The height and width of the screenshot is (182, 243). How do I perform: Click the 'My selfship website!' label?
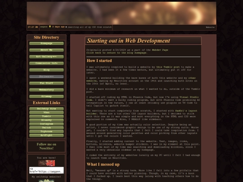46,177
